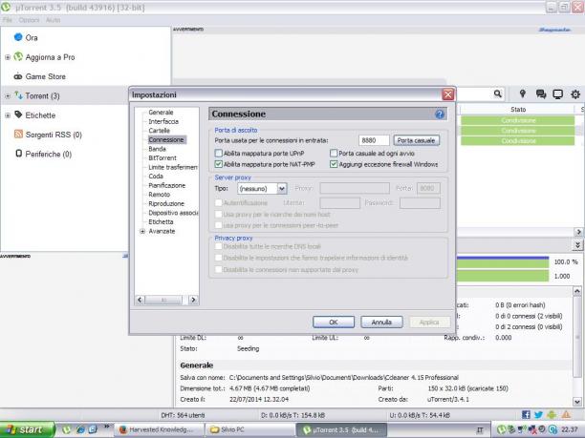The image size is (585, 438).
Task: Expand the Aggiorna a Pro node
Action: [x=8, y=57]
